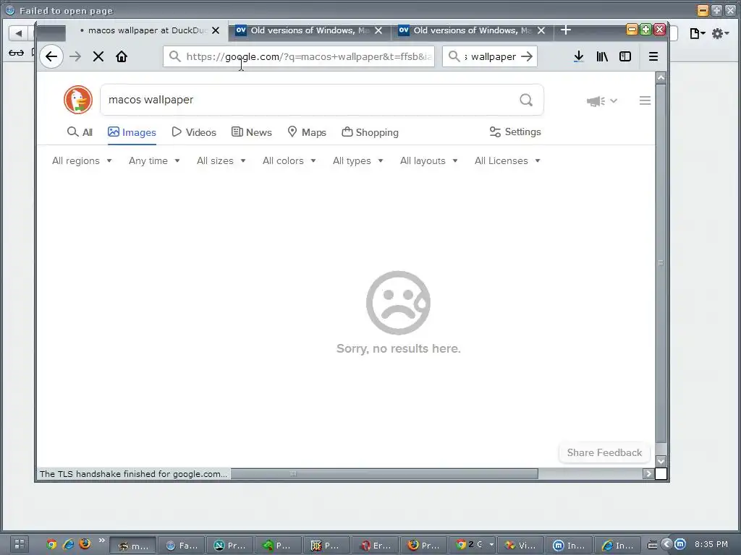Switch to Vi... taskbar window button
741x555 pixels.
[520, 546]
